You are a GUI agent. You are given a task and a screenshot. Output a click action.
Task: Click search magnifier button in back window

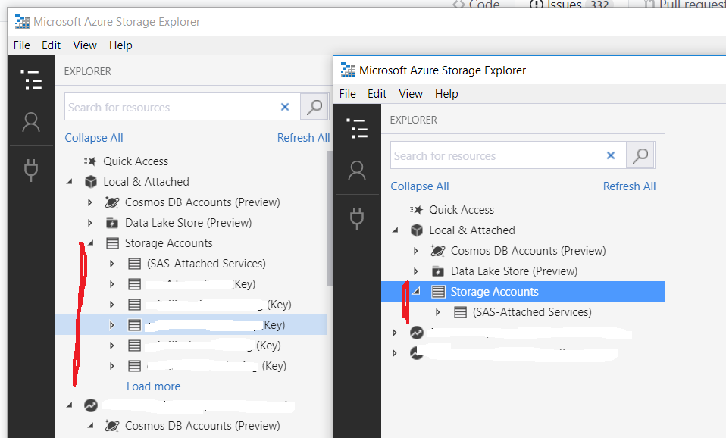314,107
